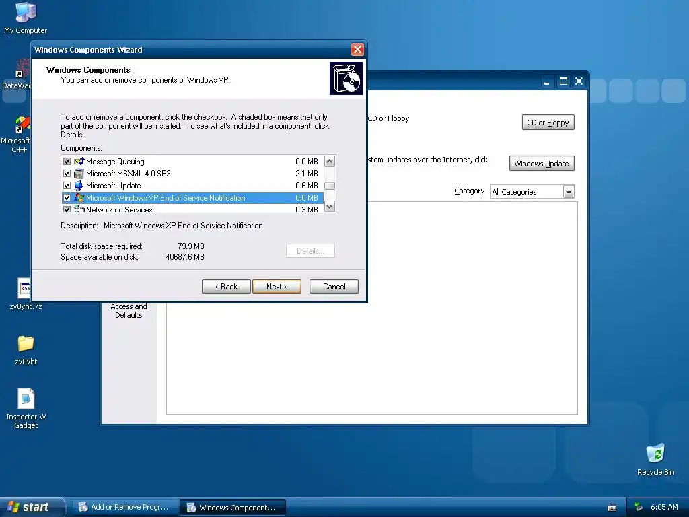This screenshot has width=689, height=517.
Task: Select the Message Queuing row text
Action: click(x=115, y=162)
